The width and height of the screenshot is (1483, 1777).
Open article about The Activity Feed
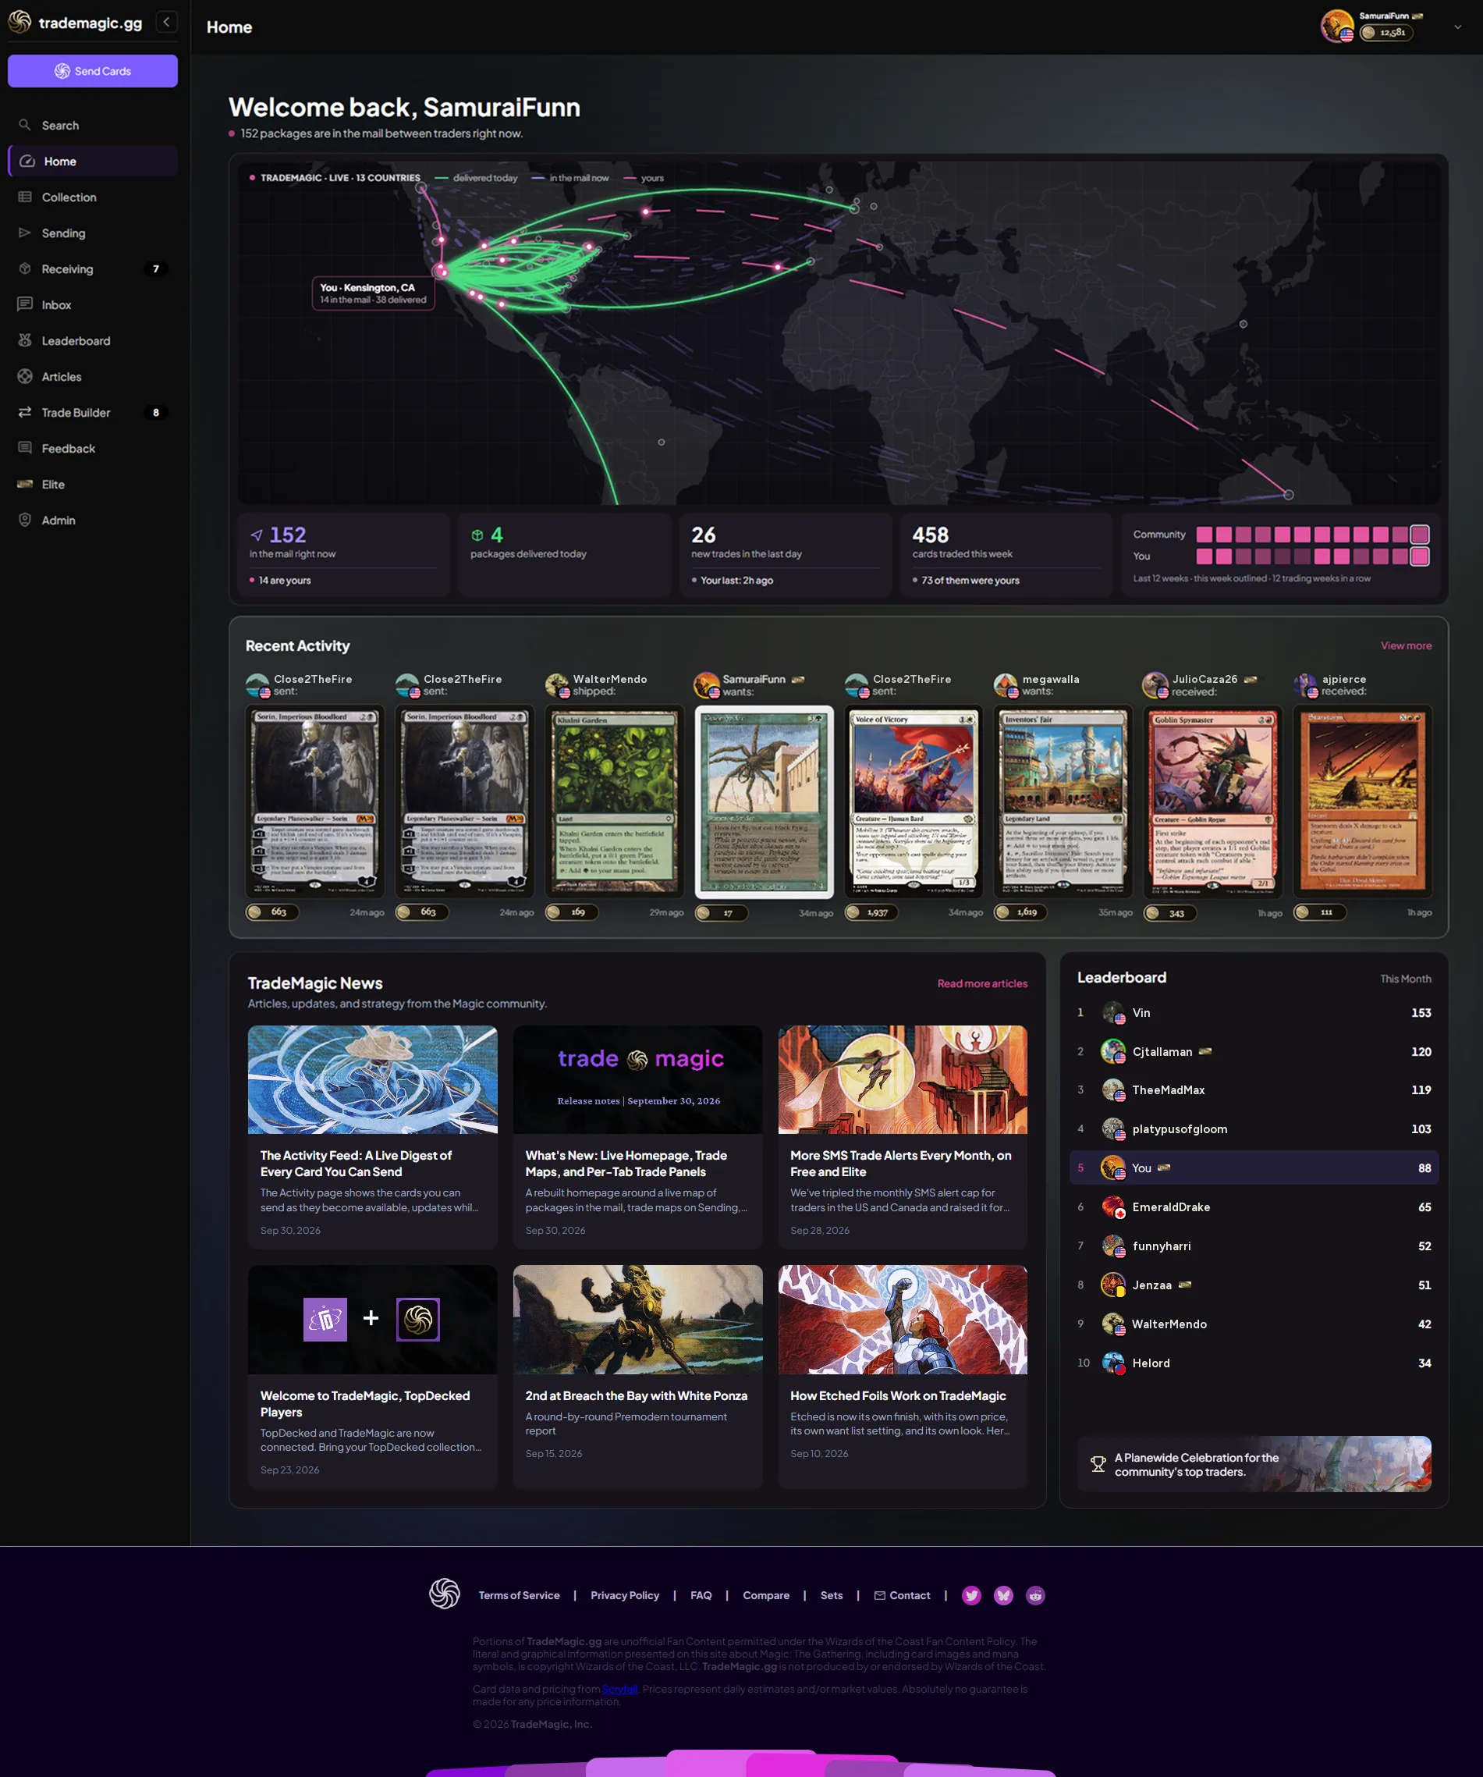coord(372,1136)
